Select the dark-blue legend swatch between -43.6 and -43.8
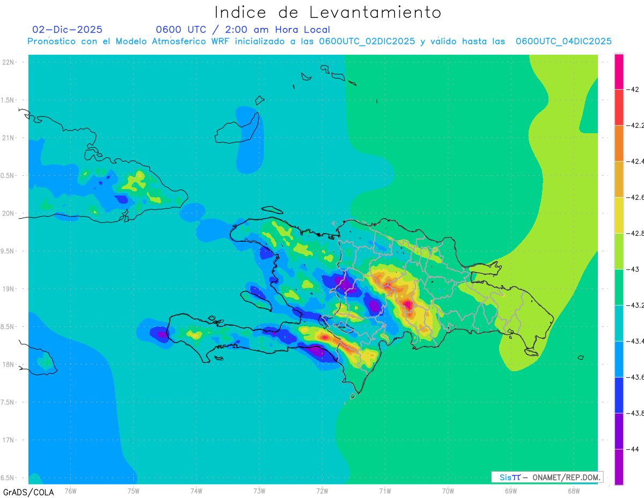 pyautogui.click(x=619, y=395)
